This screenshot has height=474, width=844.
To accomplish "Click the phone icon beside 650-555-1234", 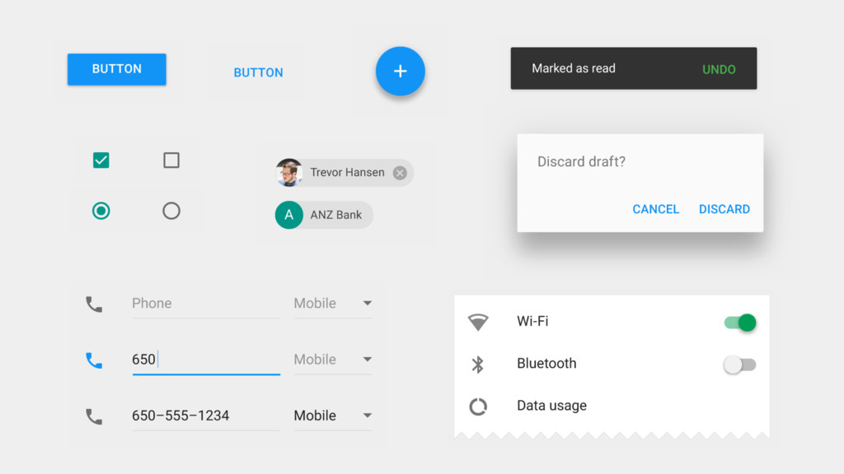I will click(x=94, y=416).
